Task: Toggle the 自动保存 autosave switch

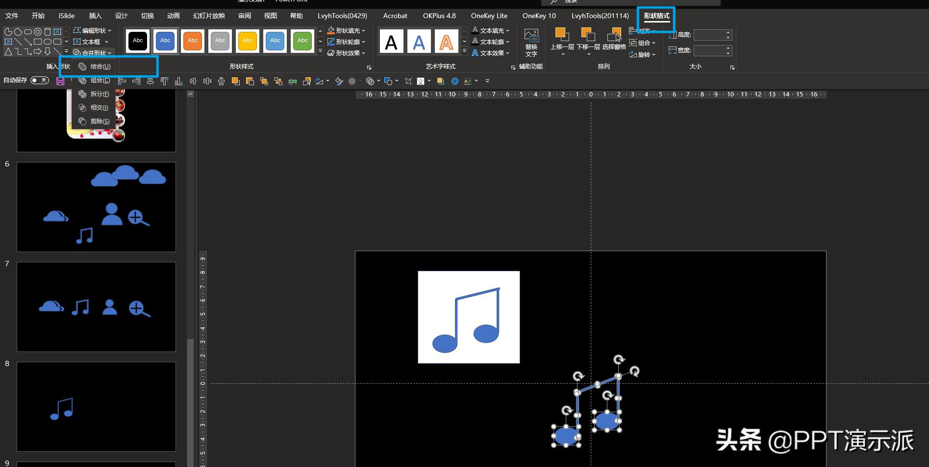Action: coord(39,80)
